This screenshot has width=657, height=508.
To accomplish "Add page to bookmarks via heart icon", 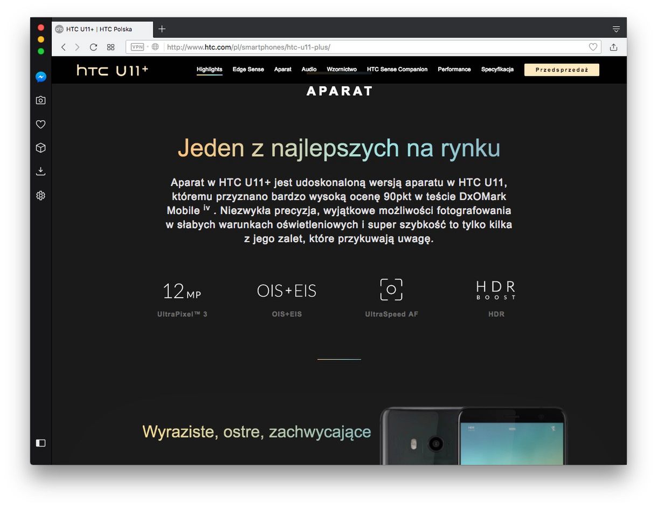I will coord(593,47).
